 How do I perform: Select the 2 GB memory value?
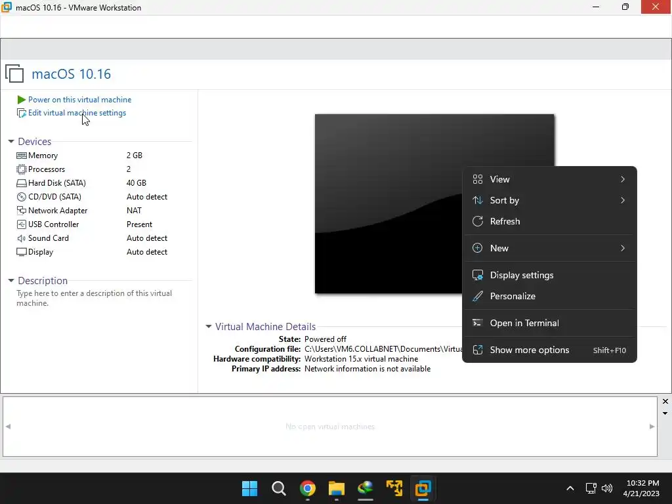(x=134, y=156)
